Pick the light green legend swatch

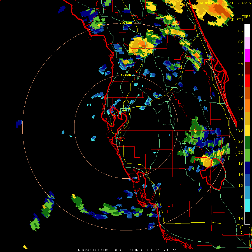247,155
